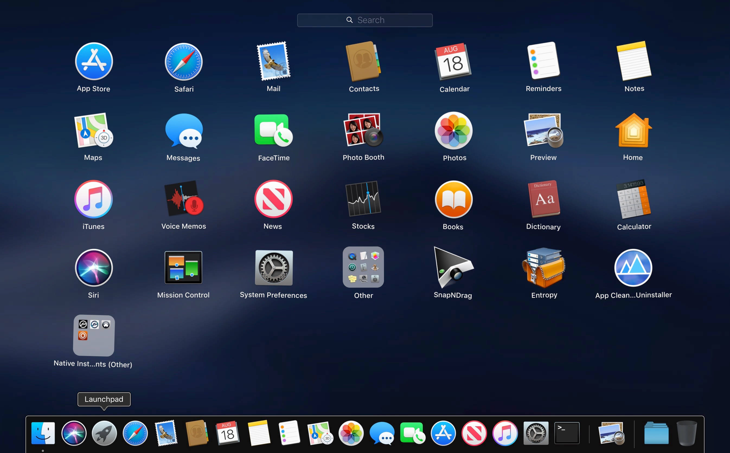Click the Launchpad Search field
Screen dimensions: 730x453
[x=365, y=20]
